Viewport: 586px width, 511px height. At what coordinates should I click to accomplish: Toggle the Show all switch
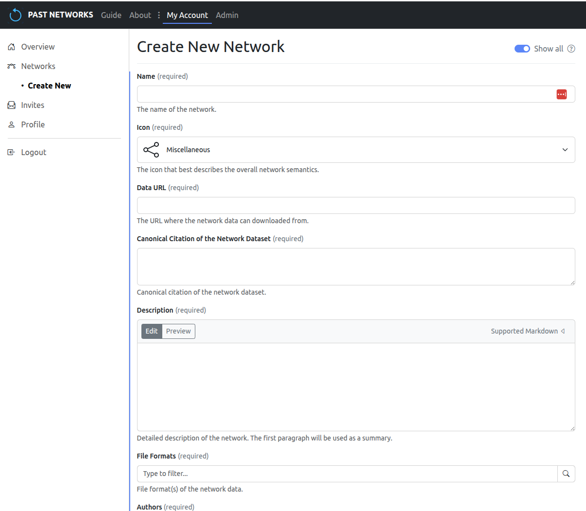coord(522,49)
